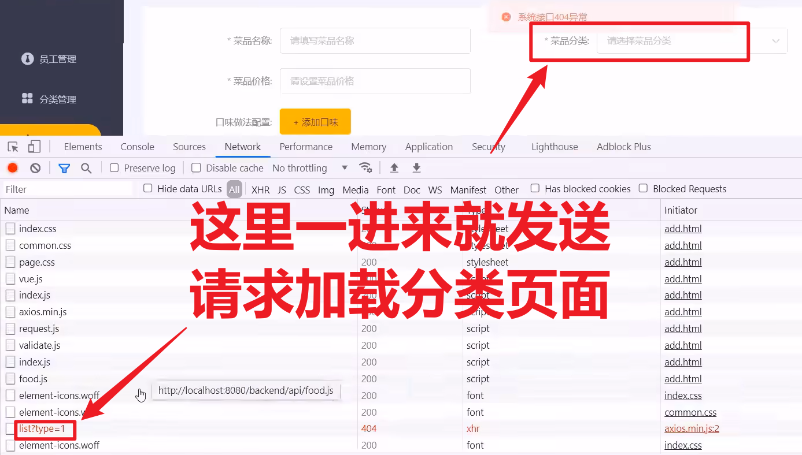This screenshot has height=455, width=802.
Task: Switch to the Elements tab
Action: pos(83,147)
